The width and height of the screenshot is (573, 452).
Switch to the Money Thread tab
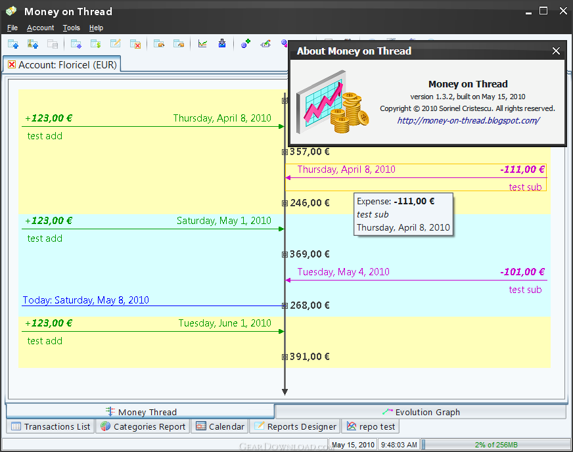[141, 412]
